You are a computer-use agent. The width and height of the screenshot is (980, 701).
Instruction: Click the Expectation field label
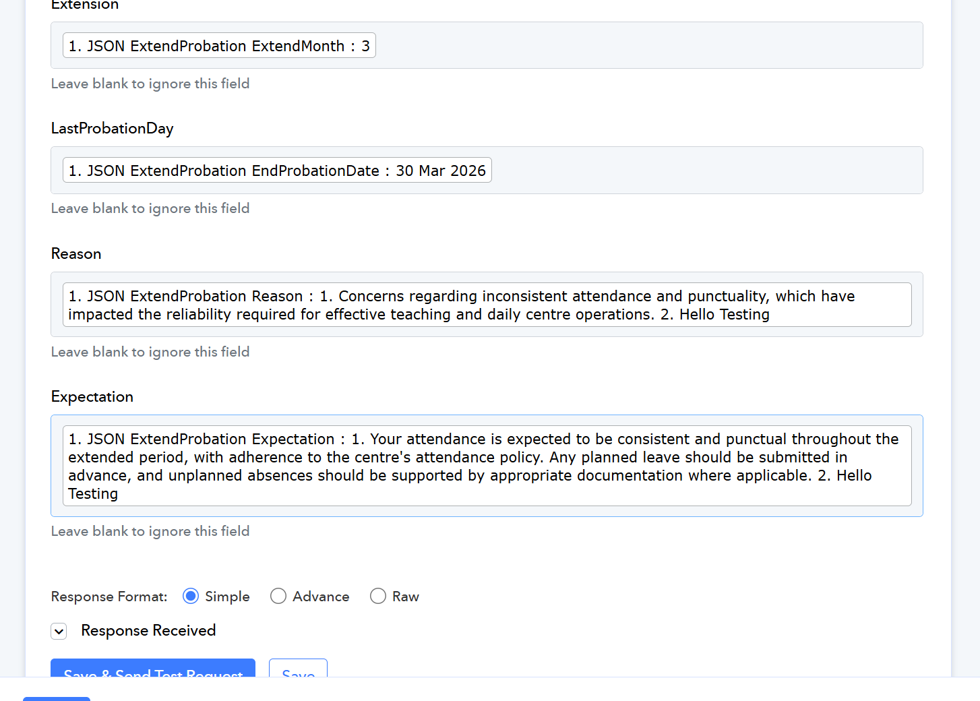(92, 397)
